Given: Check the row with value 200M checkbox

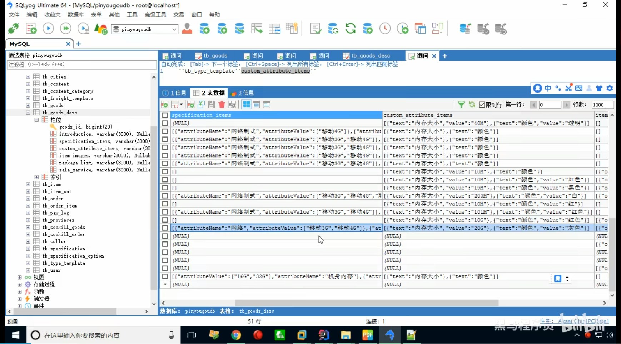Looking at the screenshot, I should tap(165, 196).
